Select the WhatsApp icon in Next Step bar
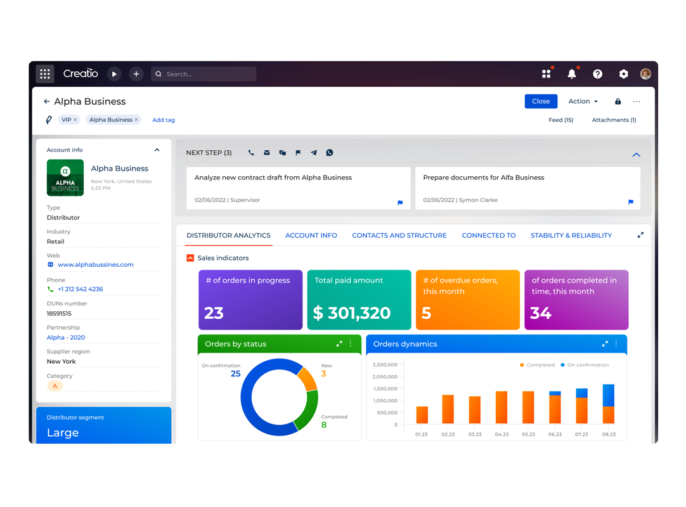Image resolution: width=686 pixels, height=507 pixels. tap(330, 153)
